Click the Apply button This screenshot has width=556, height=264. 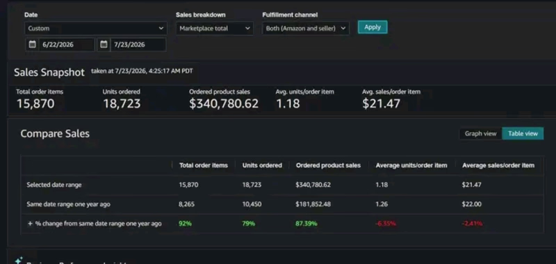point(373,27)
